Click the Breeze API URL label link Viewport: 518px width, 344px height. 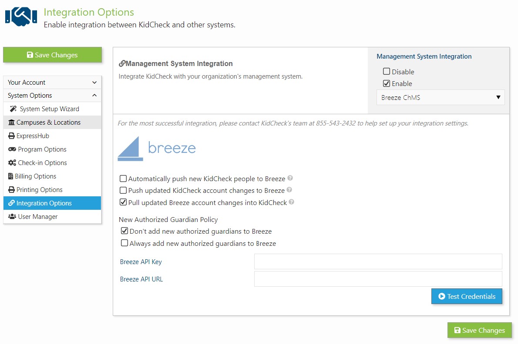coord(141,279)
